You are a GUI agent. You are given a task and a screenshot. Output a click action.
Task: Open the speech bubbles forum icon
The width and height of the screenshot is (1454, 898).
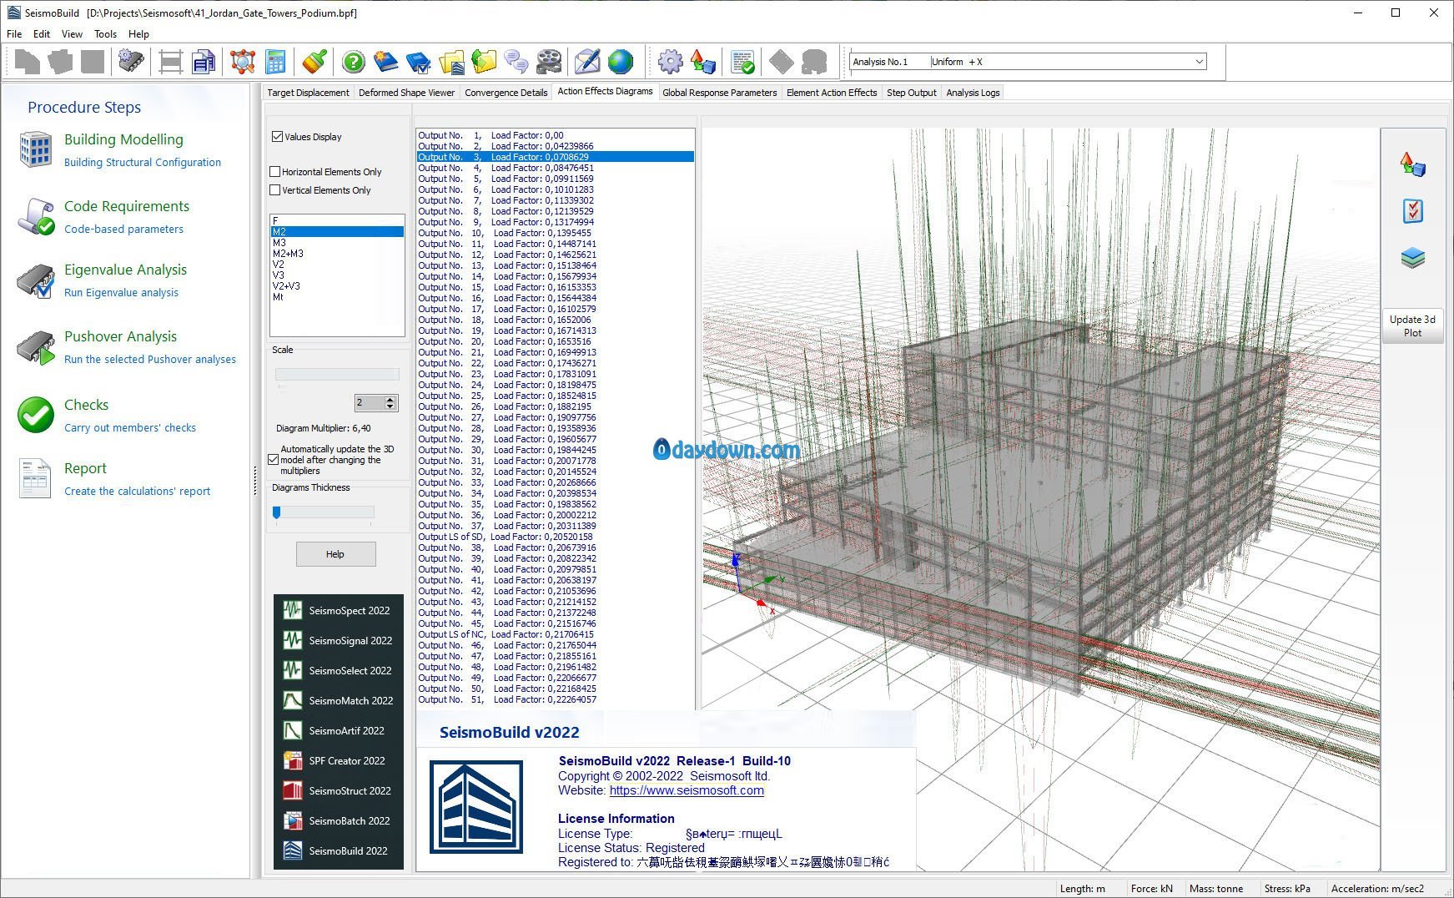pos(516,62)
